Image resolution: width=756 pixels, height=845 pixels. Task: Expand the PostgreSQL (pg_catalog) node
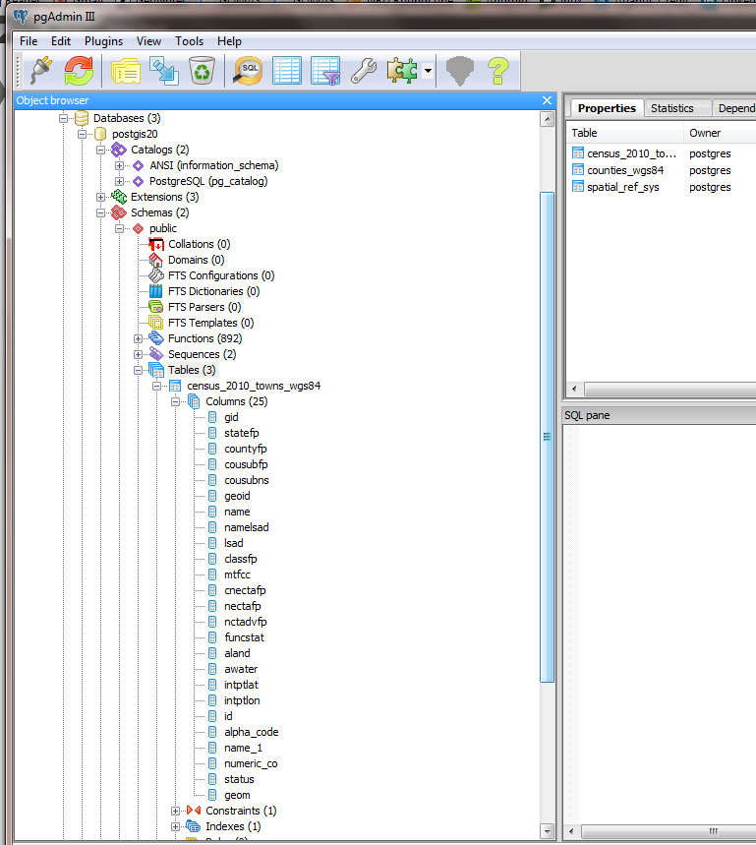click(120, 181)
